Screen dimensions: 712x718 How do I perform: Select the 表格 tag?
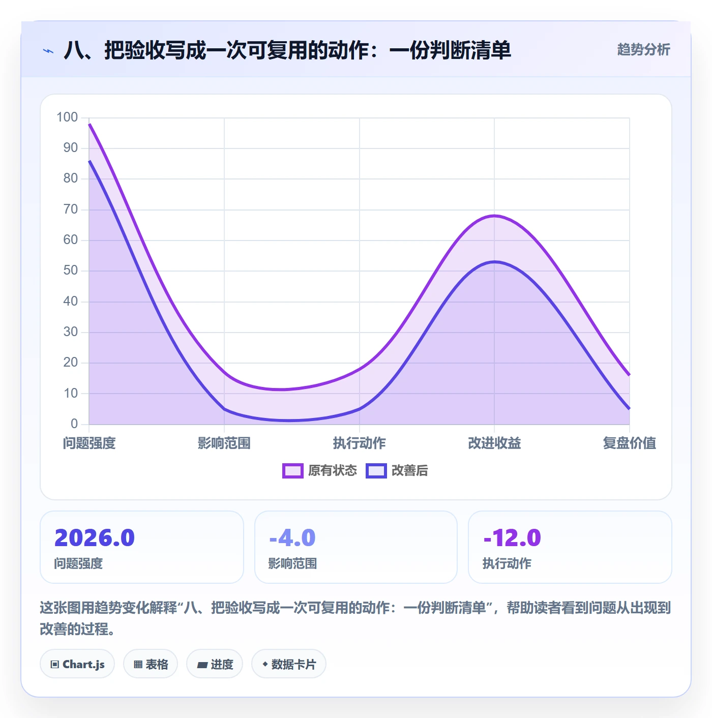151,664
